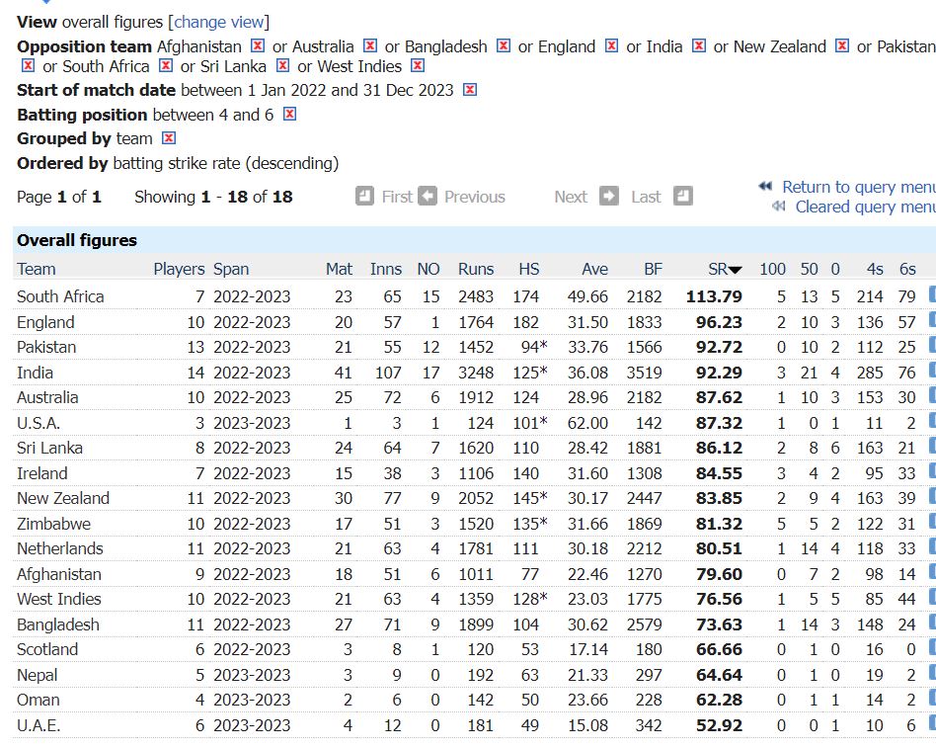Toggle SR column descending sort arrow
Screen dimensions: 936x749
pos(735,270)
